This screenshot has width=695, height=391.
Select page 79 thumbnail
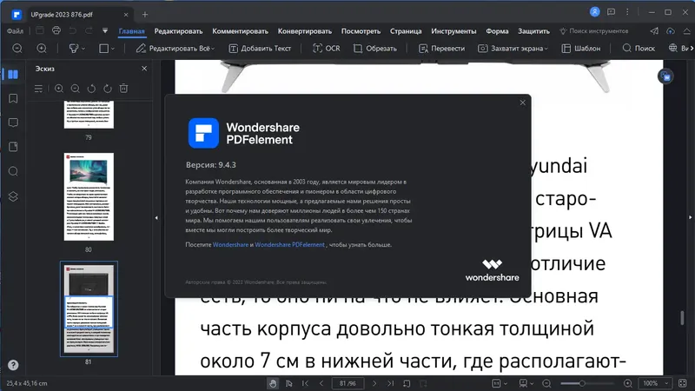(x=89, y=115)
